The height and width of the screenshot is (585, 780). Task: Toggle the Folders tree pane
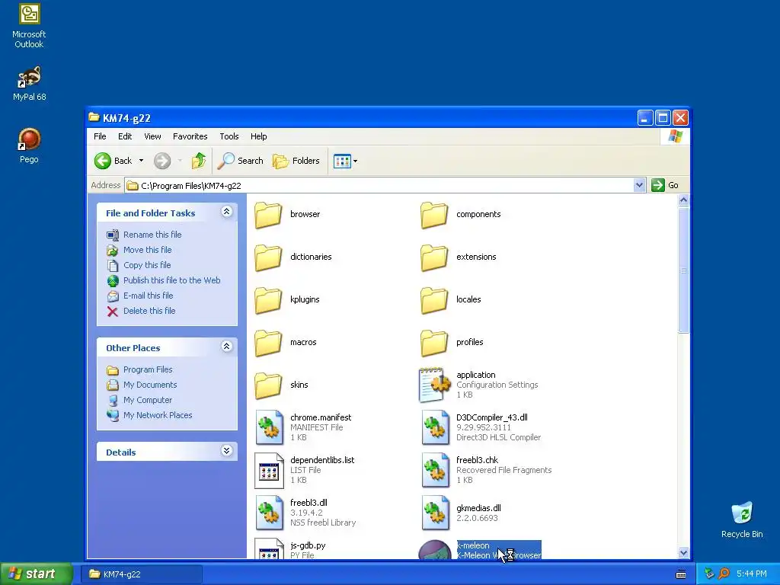tap(296, 161)
